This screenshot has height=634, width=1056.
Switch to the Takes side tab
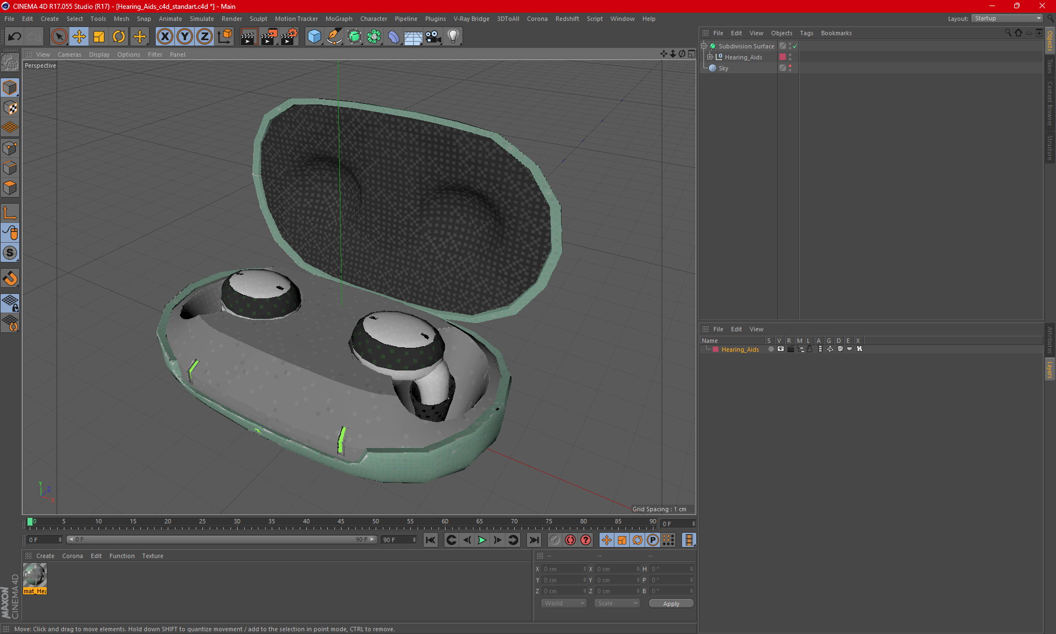[1050, 66]
